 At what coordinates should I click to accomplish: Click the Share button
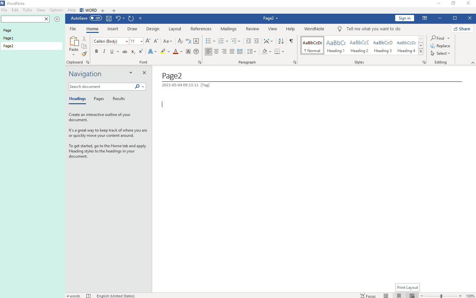click(462, 29)
